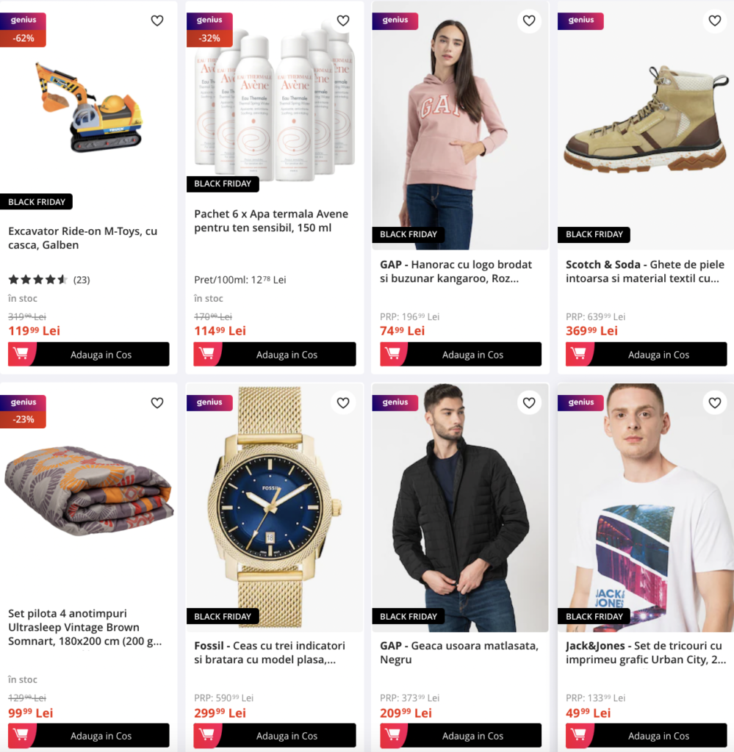Toggle wishlist heart on Avene thermal water pack
Viewport: 734px width, 752px height.
pyautogui.click(x=343, y=21)
